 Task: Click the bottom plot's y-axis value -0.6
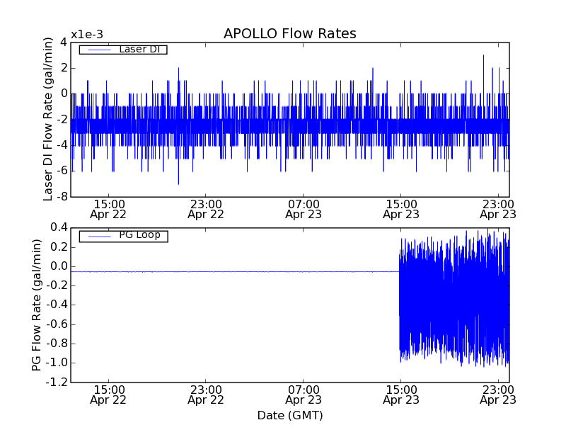(x=57, y=324)
